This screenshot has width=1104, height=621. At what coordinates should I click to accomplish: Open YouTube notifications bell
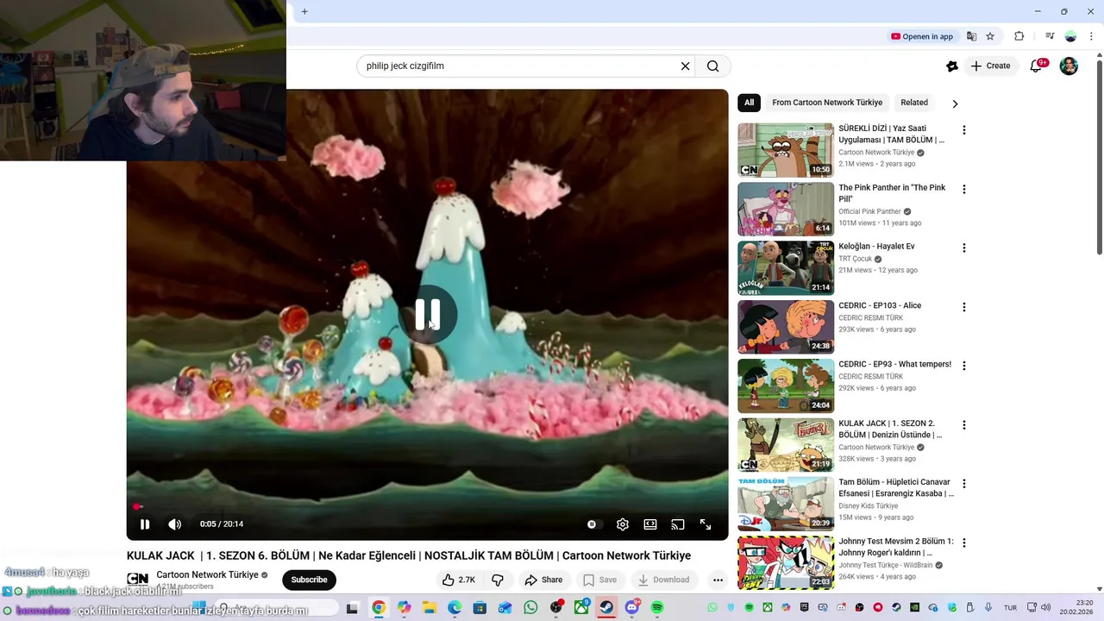click(1037, 66)
